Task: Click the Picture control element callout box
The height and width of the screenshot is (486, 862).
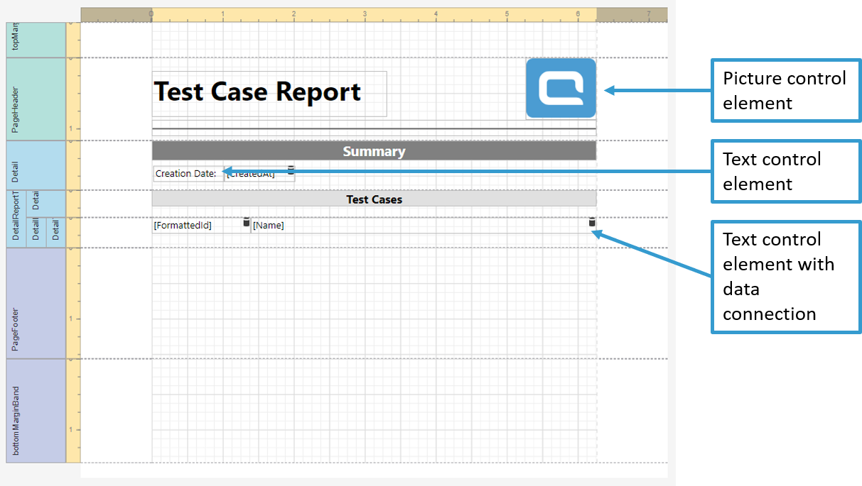Action: coord(786,90)
